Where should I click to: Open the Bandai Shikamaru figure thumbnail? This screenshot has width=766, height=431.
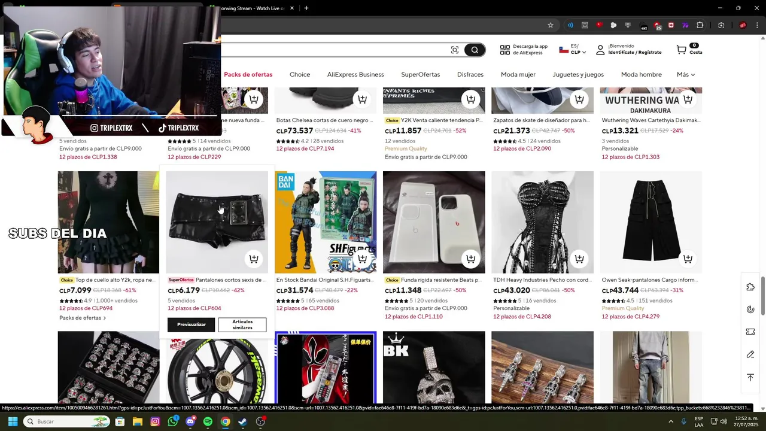(326, 222)
